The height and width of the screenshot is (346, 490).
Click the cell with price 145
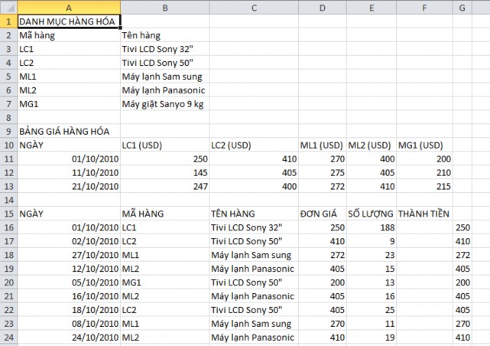point(164,172)
